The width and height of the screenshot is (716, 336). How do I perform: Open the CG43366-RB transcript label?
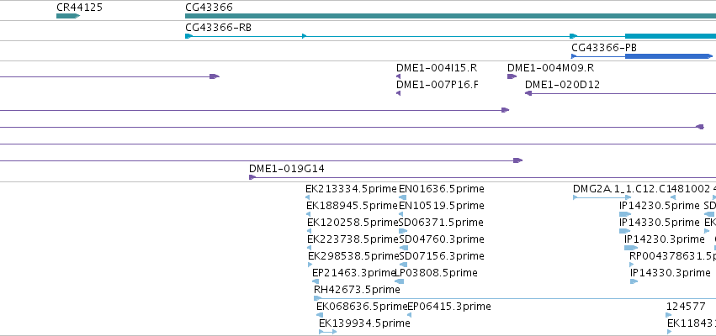click(218, 28)
